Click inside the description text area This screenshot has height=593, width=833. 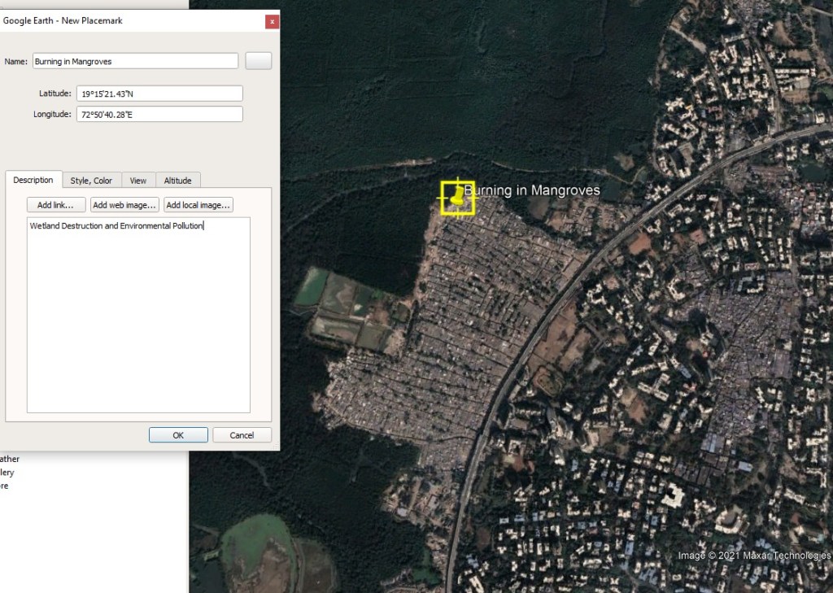pyautogui.click(x=138, y=317)
